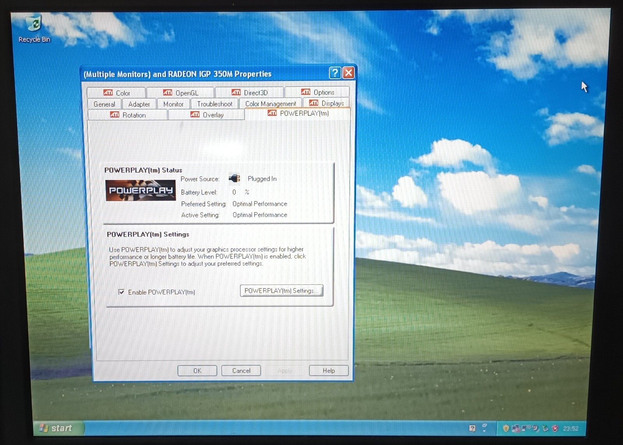Switch to the Rotation tab

point(128,115)
